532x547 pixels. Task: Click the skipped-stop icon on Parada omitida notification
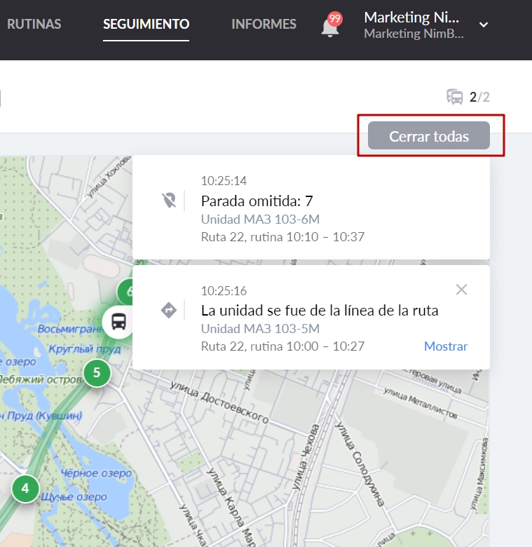169,201
